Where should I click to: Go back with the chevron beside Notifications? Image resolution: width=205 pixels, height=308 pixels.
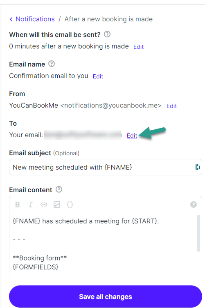point(11,19)
